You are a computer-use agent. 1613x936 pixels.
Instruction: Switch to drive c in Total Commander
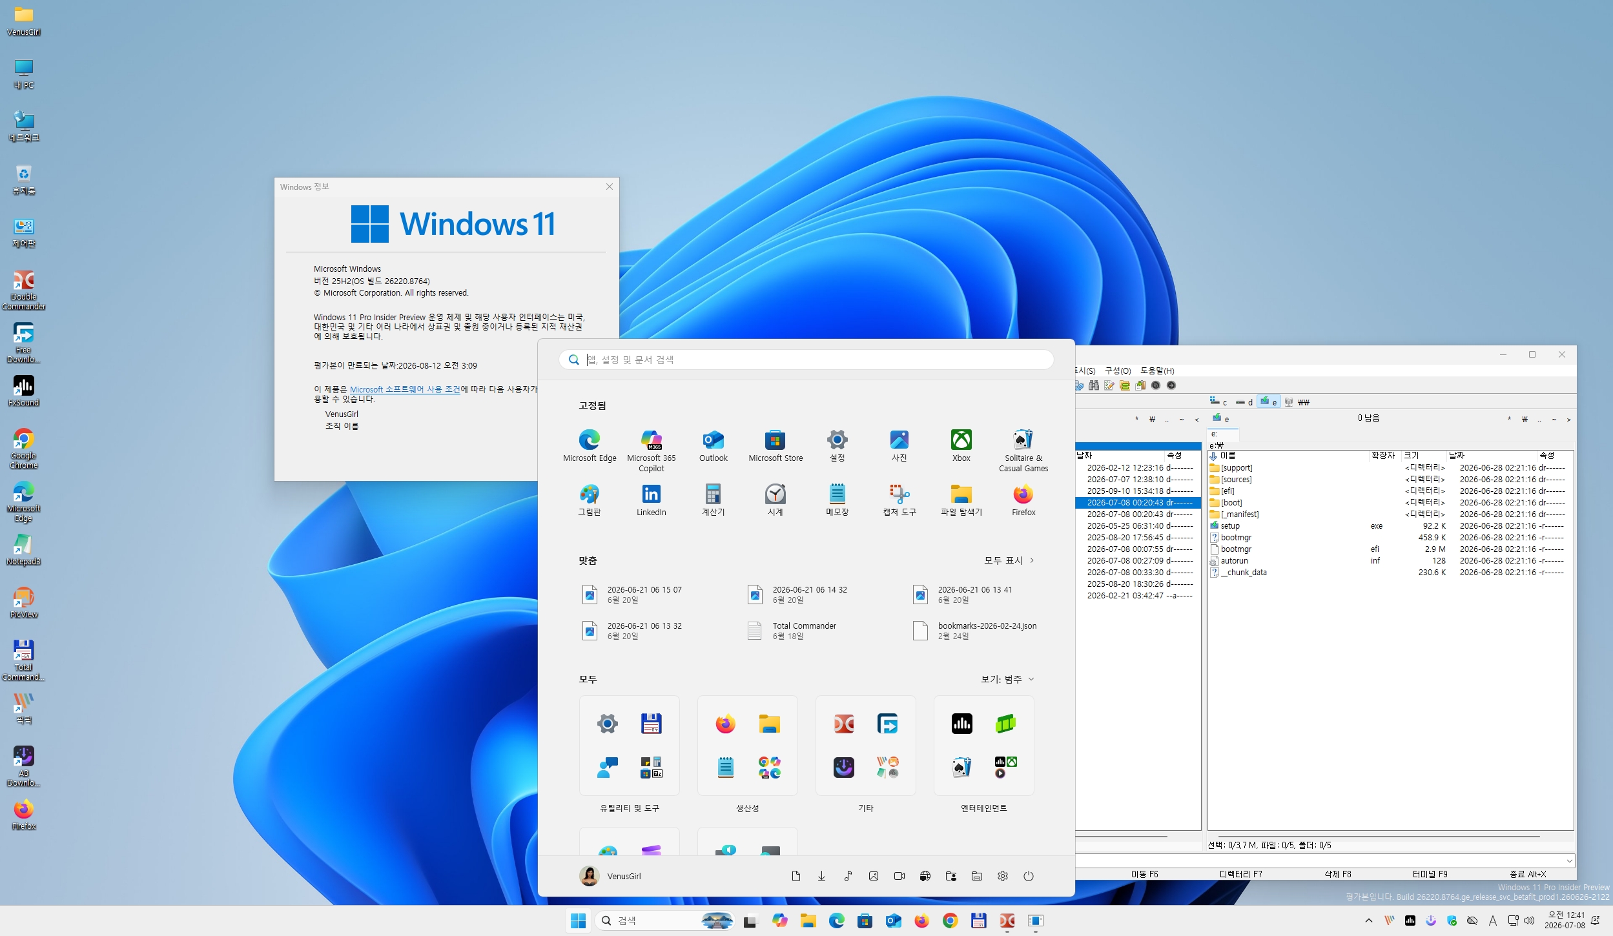point(1218,402)
